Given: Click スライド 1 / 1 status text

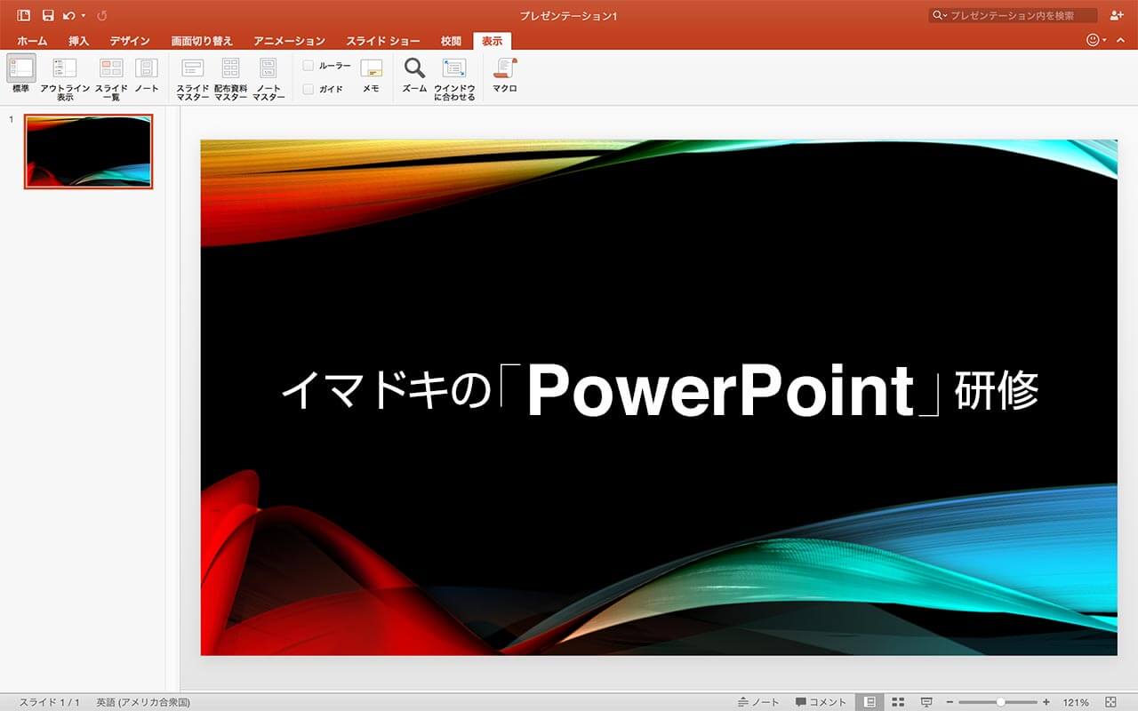Looking at the screenshot, I should [50, 702].
